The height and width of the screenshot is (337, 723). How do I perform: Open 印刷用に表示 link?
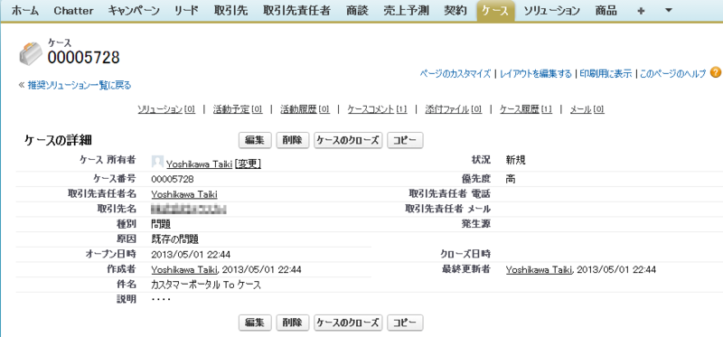click(x=606, y=74)
